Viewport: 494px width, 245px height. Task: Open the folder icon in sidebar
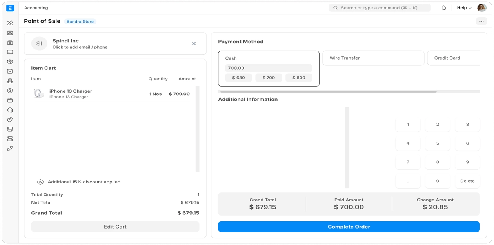10,100
